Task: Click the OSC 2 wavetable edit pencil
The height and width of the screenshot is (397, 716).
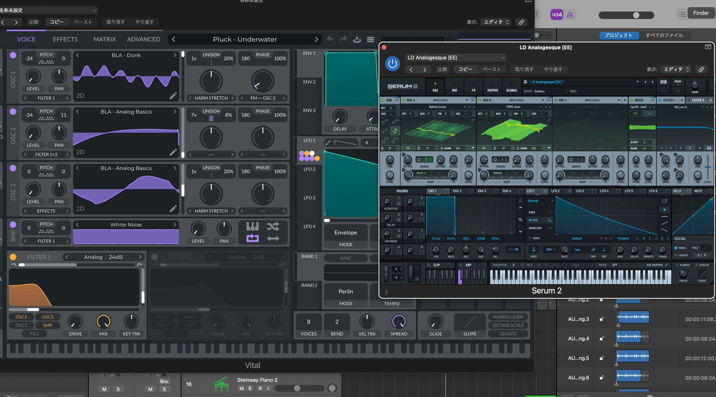Action: pos(173,152)
